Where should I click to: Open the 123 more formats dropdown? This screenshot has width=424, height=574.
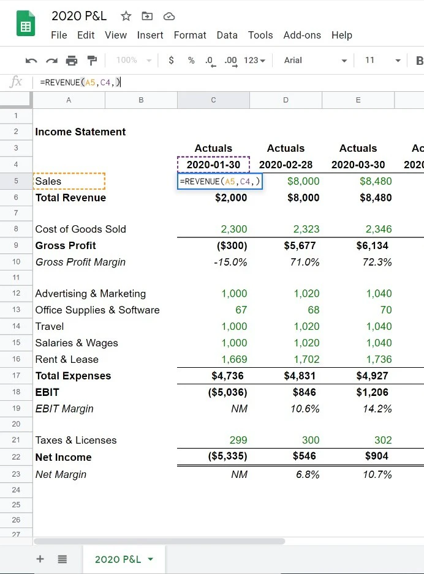[254, 61]
